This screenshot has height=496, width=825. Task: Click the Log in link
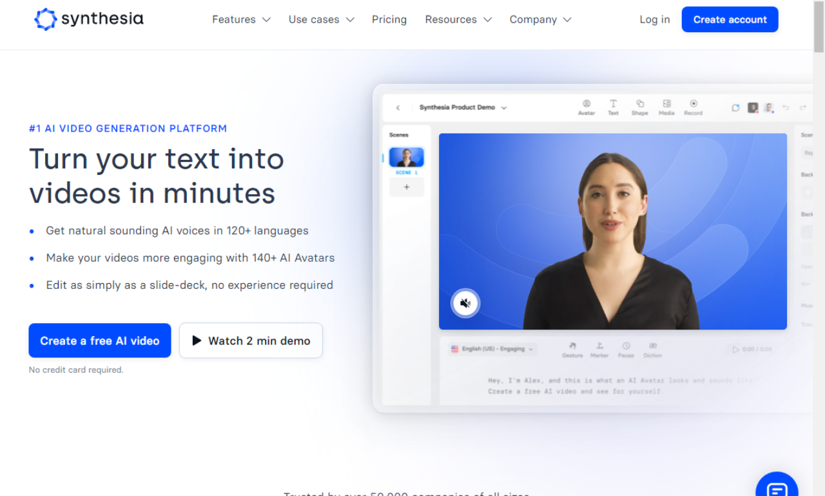pos(655,19)
